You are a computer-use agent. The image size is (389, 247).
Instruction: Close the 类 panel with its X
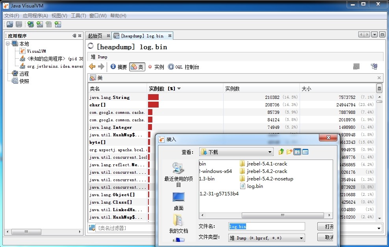point(379,78)
